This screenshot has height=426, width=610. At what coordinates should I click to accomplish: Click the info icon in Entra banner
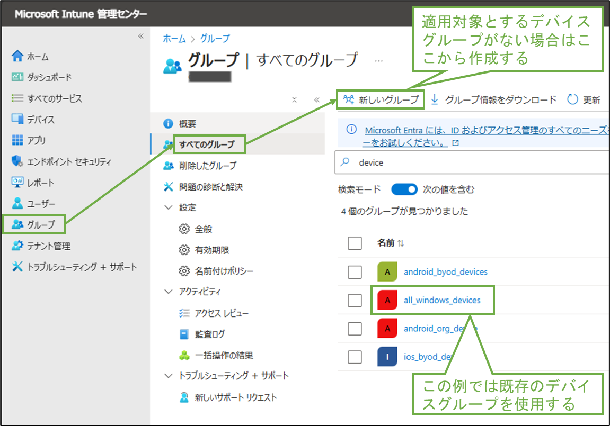(x=351, y=129)
